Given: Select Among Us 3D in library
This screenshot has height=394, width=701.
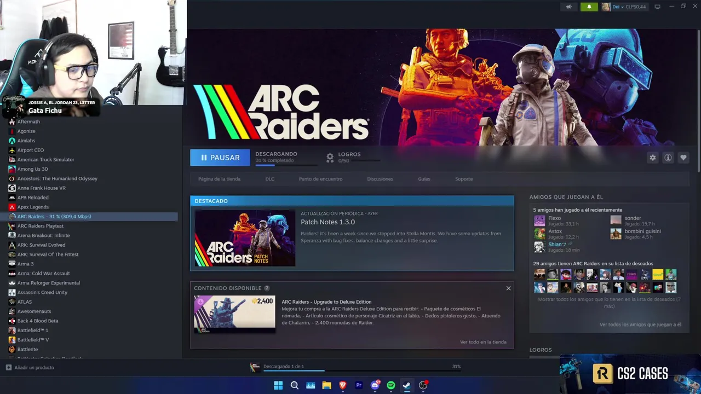Looking at the screenshot, I should coord(32,169).
